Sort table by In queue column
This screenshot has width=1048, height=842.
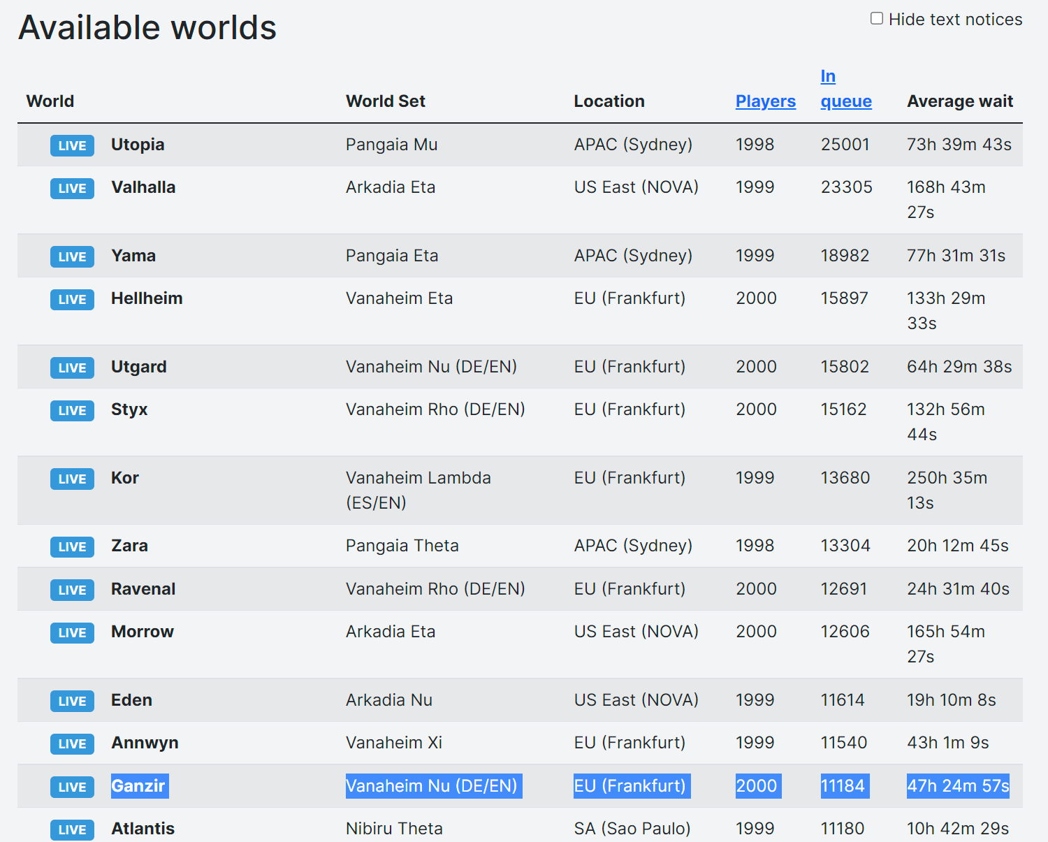(x=846, y=89)
